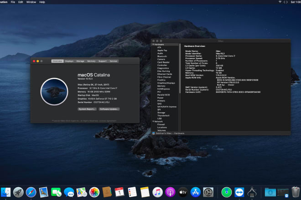301x200 pixels.
Task: Open Reminders from the Dock
Action: (132, 192)
